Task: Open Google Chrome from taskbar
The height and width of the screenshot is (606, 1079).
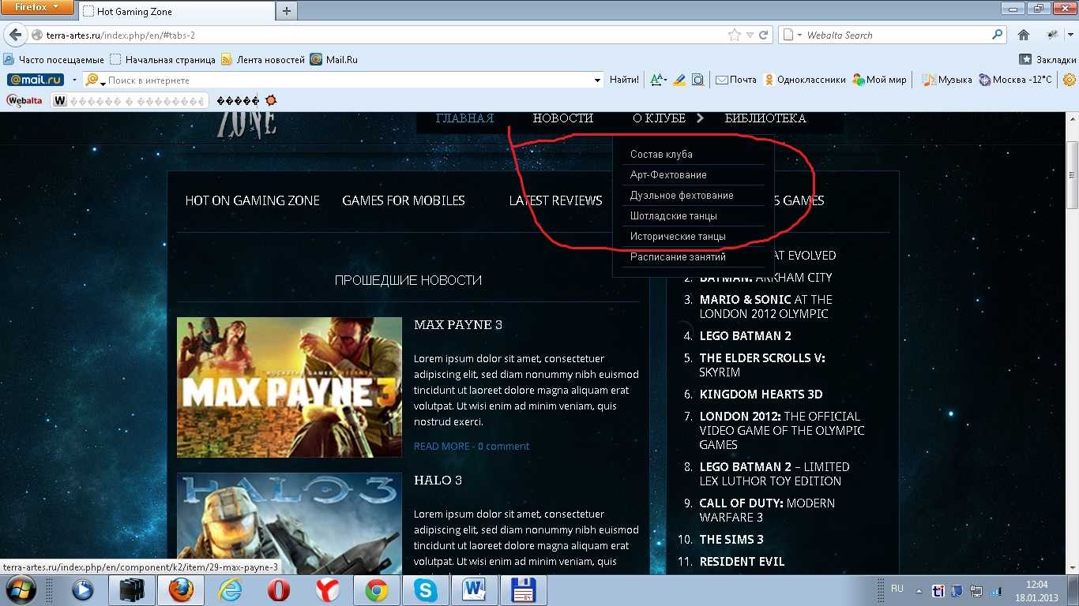Action: pos(376,590)
